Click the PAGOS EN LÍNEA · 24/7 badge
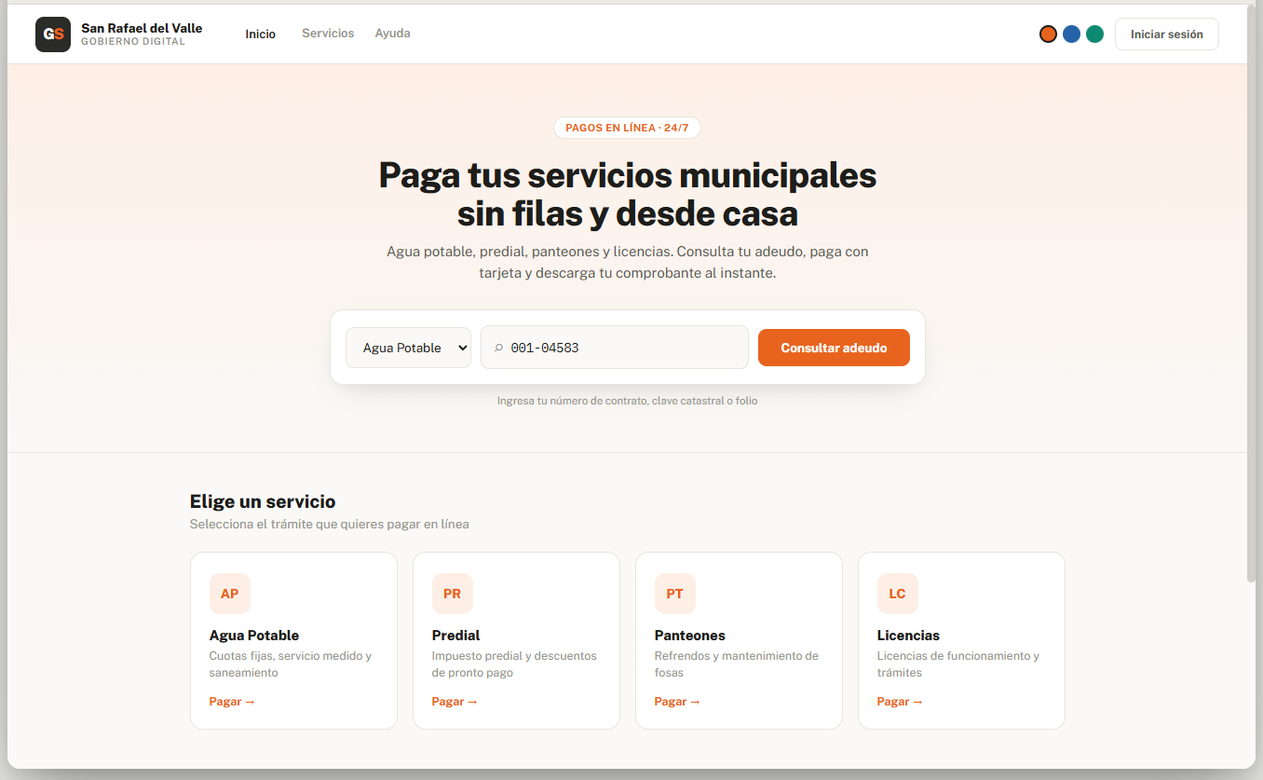This screenshot has width=1263, height=780. (x=627, y=128)
